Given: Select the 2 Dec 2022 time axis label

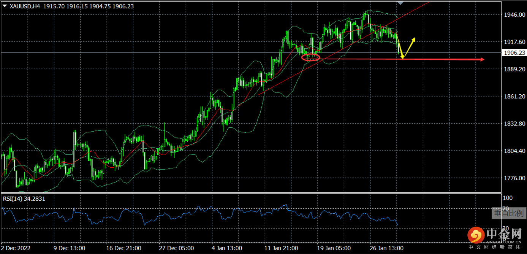Looking at the screenshot, I should click(16, 248).
